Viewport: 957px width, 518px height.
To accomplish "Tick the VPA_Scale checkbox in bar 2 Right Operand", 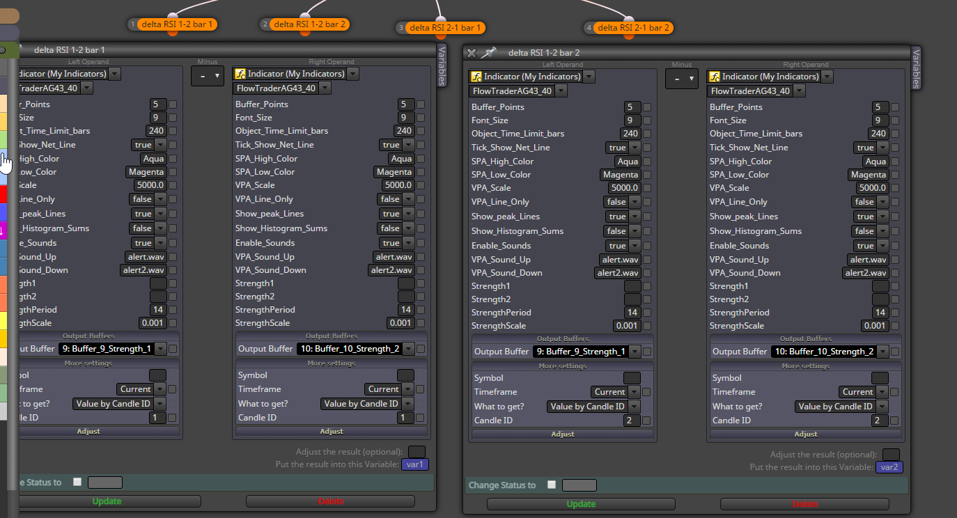I will coord(895,188).
